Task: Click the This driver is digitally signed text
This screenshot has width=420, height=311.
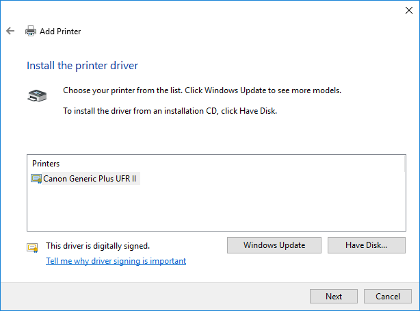Action: pos(97,245)
